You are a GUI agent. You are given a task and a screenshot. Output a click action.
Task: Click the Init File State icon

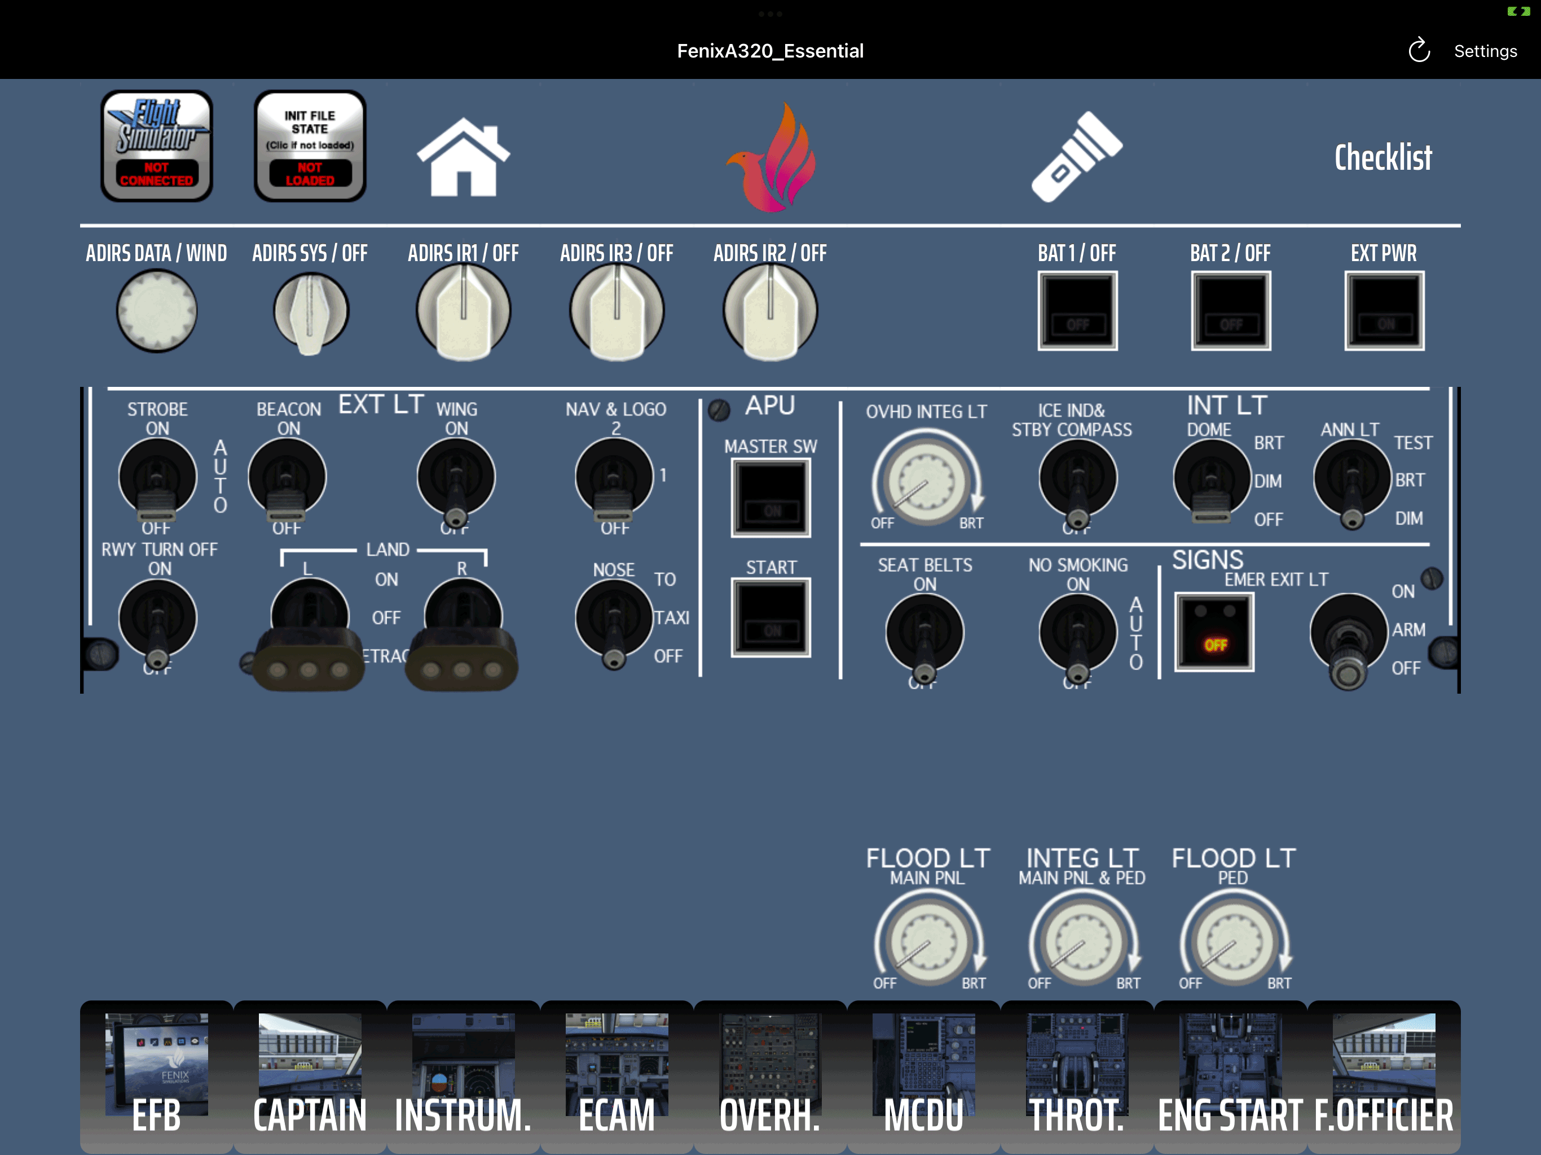[310, 146]
